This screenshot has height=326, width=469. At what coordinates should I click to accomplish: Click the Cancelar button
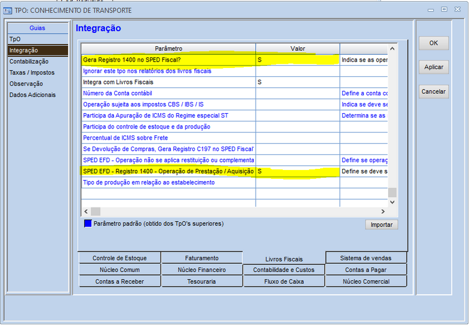click(433, 91)
